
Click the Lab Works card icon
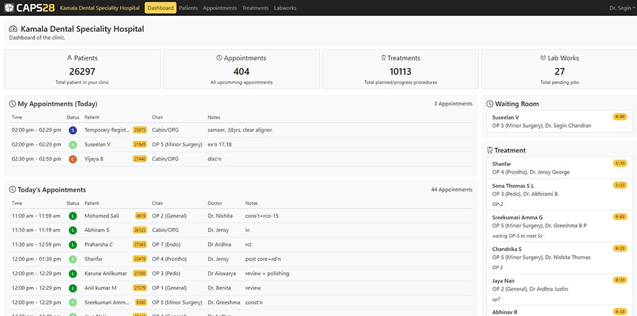(x=543, y=58)
